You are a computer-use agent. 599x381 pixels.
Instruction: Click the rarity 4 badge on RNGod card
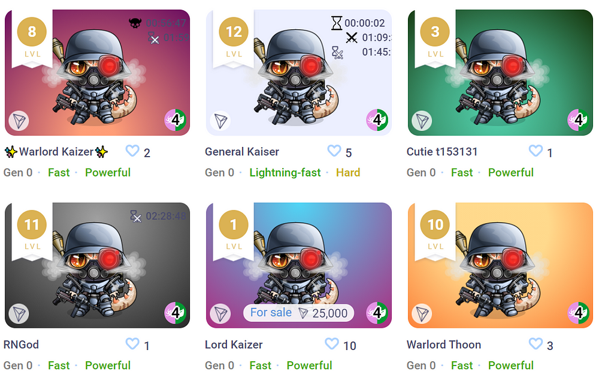(x=176, y=312)
